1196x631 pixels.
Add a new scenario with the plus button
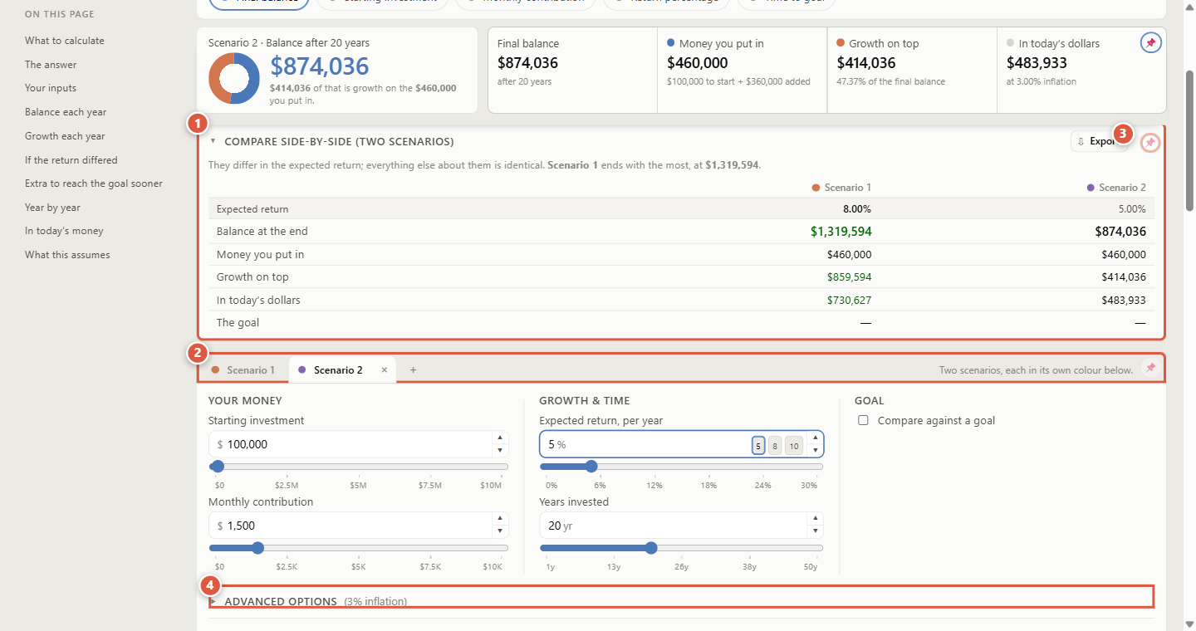(x=413, y=370)
